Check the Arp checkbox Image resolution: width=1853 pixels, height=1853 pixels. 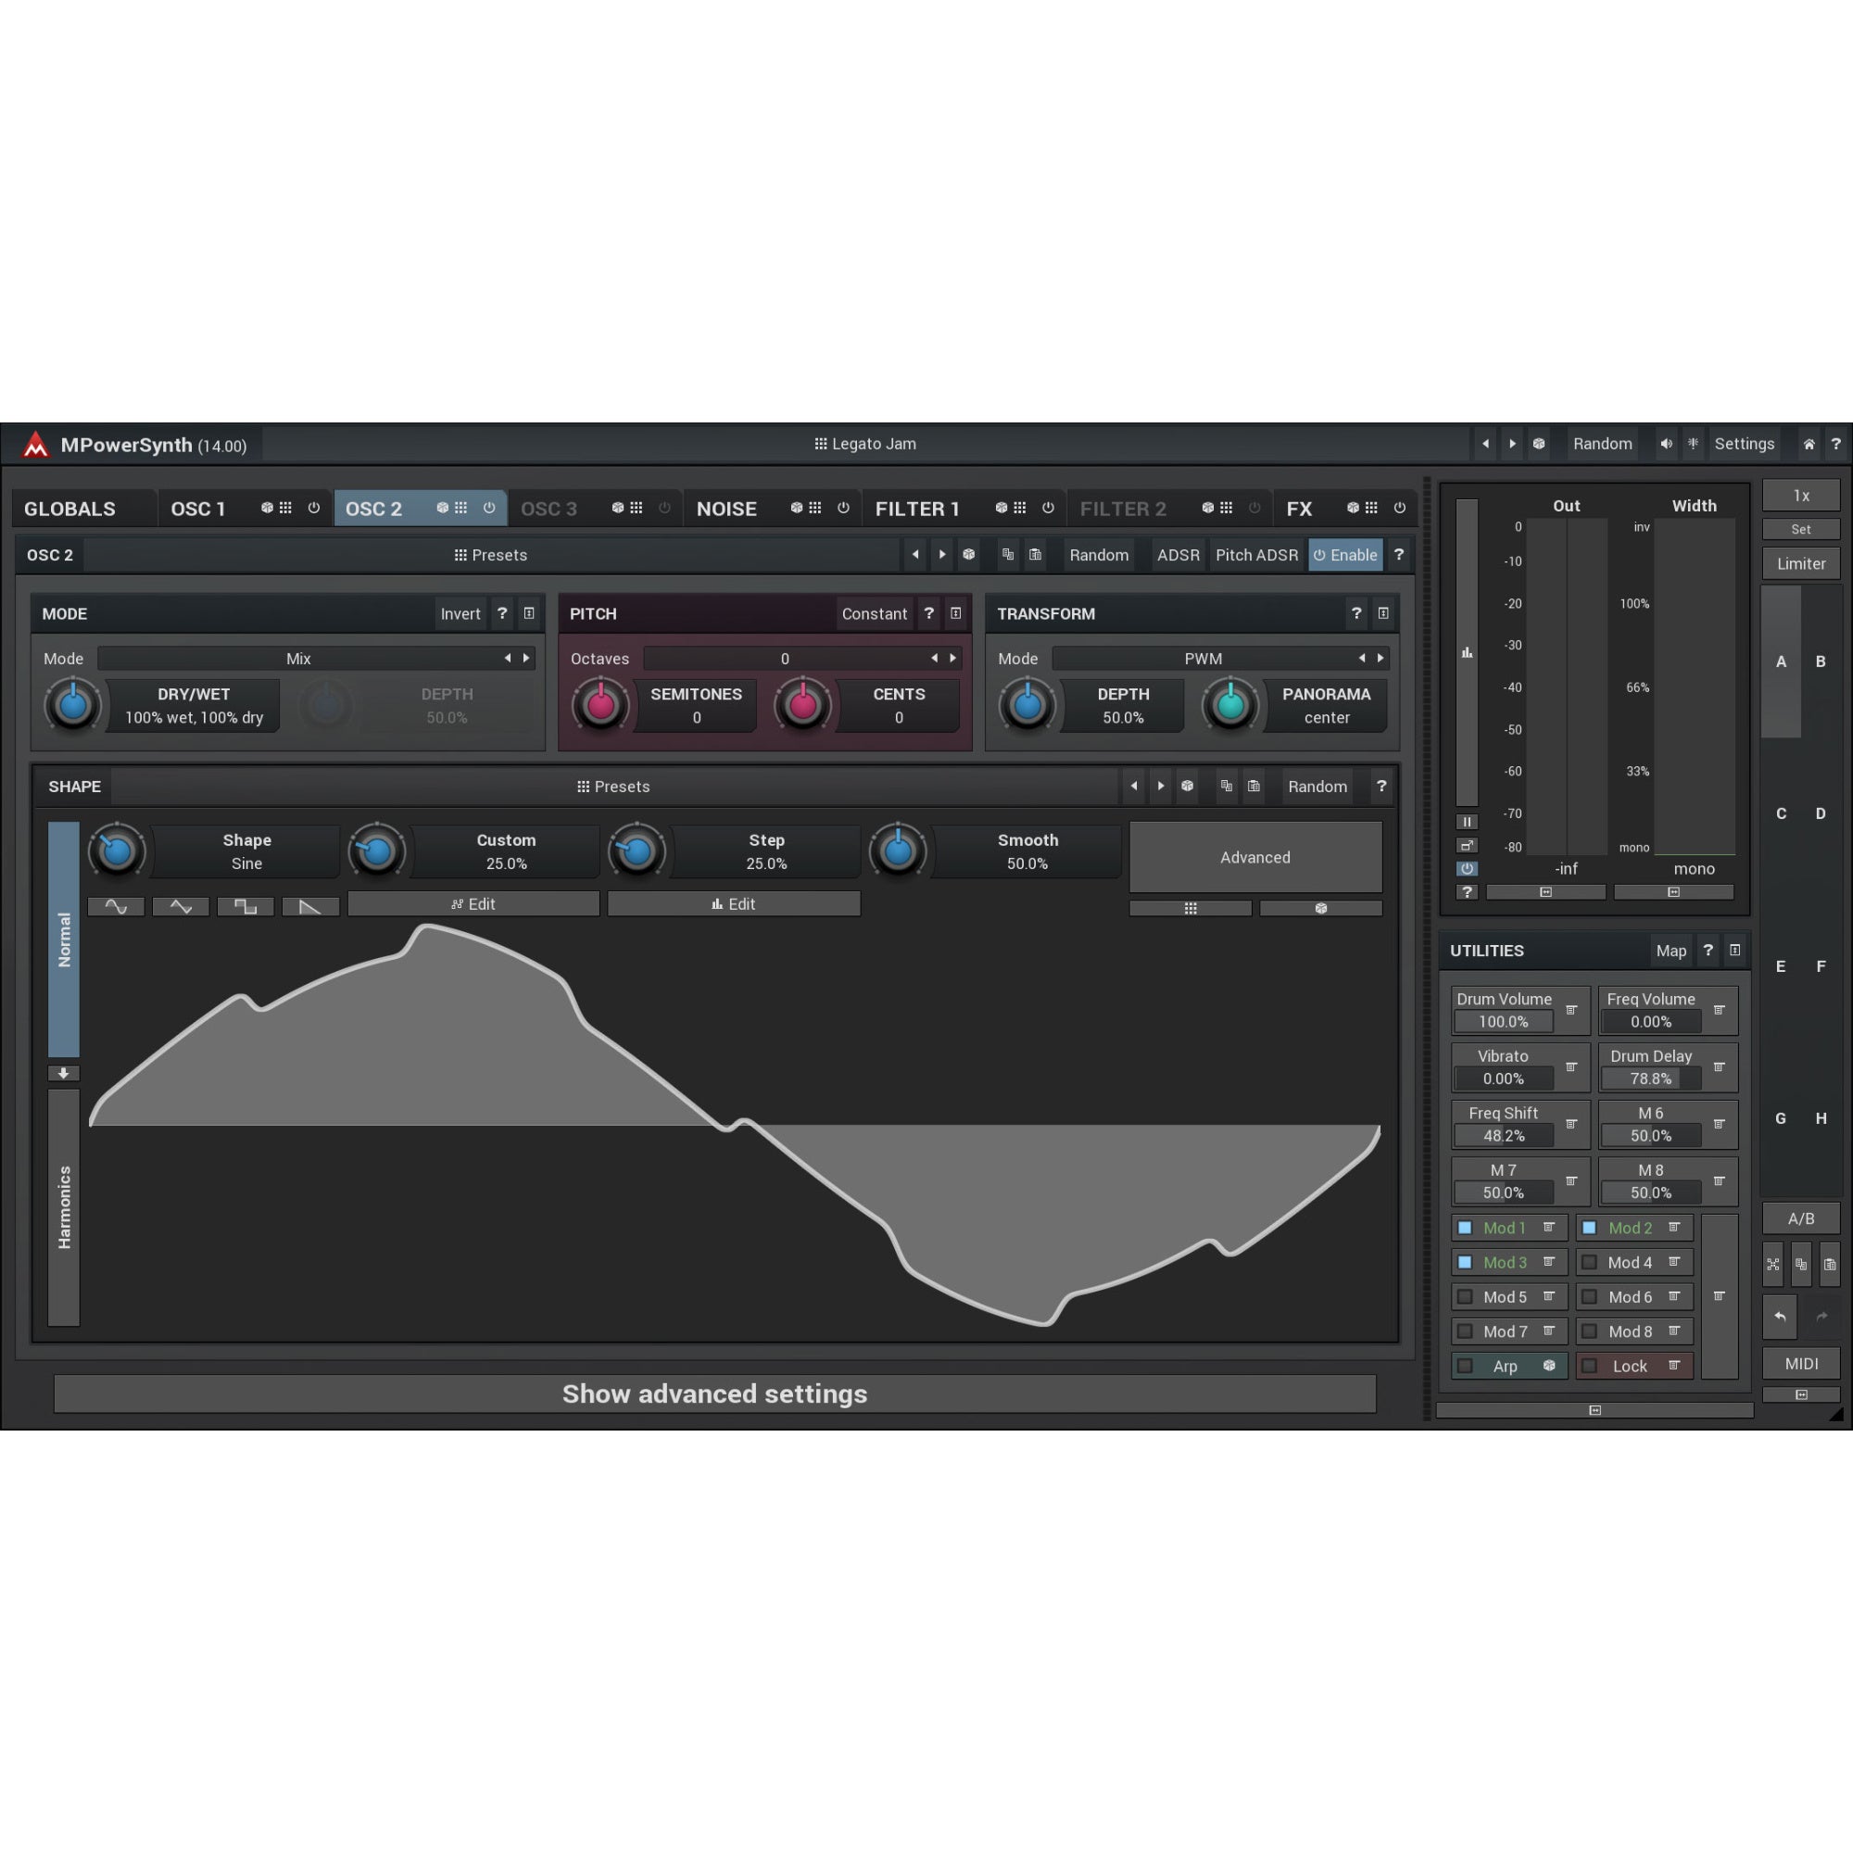coord(1465,1366)
